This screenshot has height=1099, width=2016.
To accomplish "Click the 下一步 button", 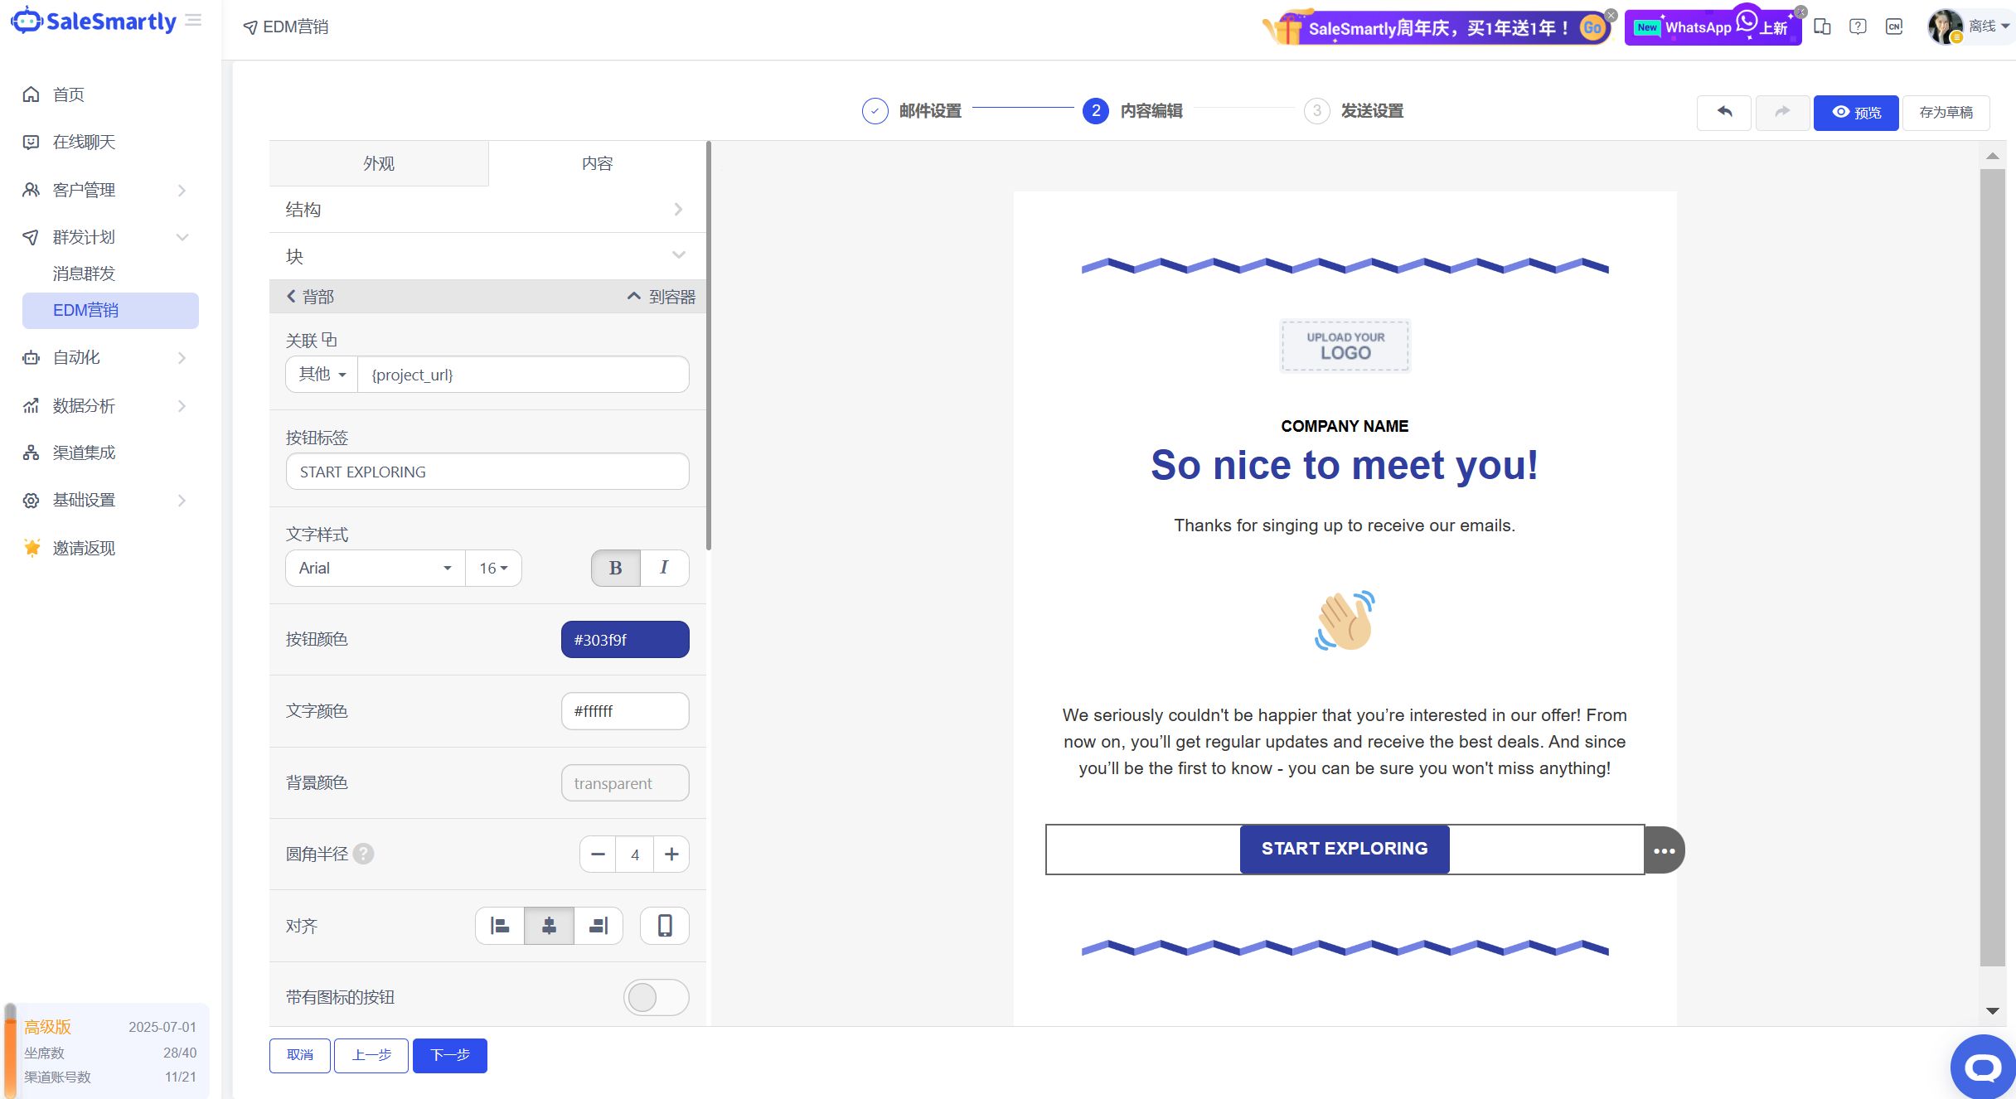I will [450, 1055].
